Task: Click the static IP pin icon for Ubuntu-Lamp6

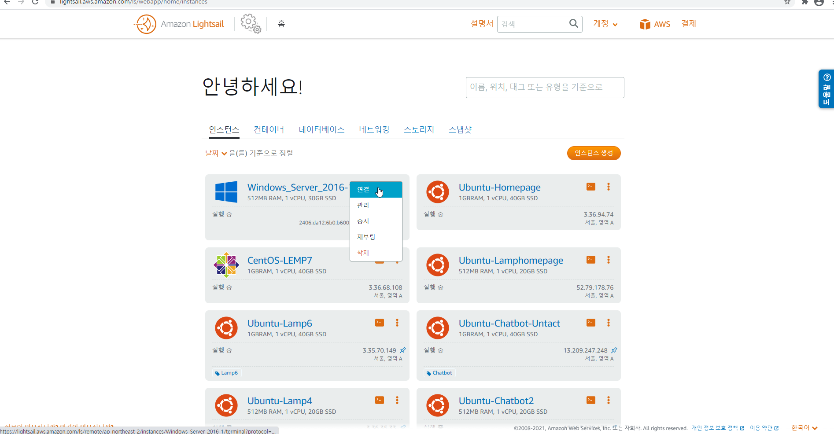Action: [x=403, y=350]
